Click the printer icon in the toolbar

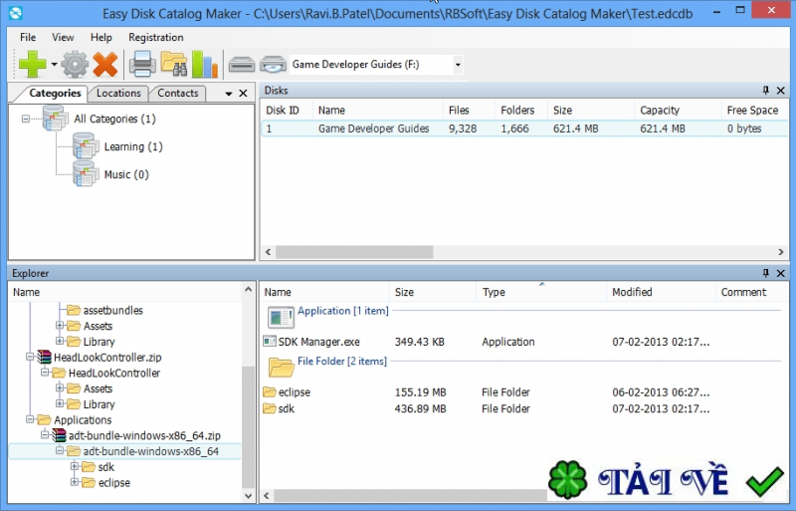click(142, 65)
